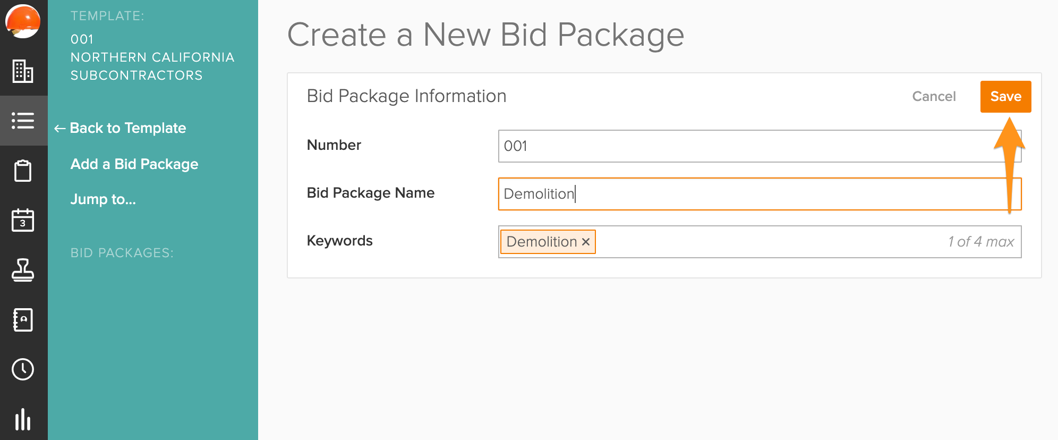Save the bid package
The width and height of the screenshot is (1058, 440).
[1005, 97]
